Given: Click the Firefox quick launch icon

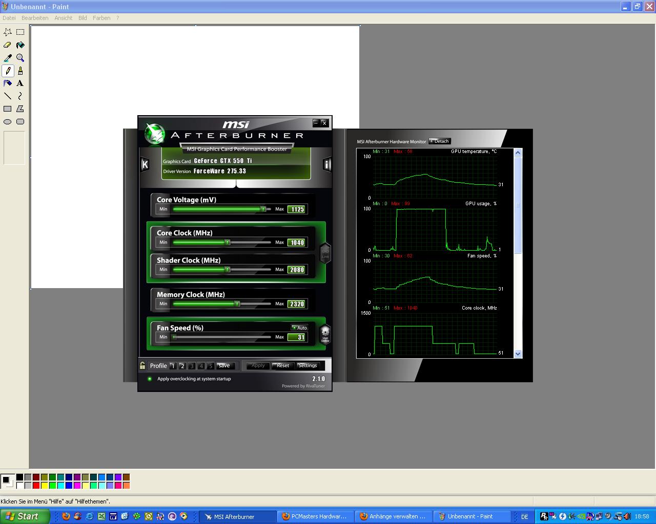Looking at the screenshot, I should click(x=66, y=516).
